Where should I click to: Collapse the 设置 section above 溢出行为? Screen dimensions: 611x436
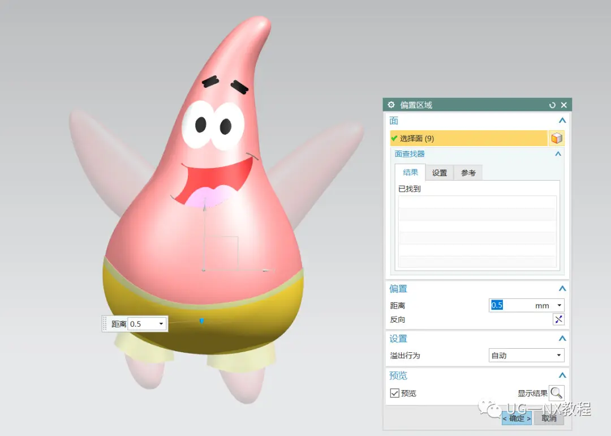pos(562,339)
